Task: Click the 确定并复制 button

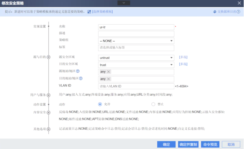Action: 188,144
